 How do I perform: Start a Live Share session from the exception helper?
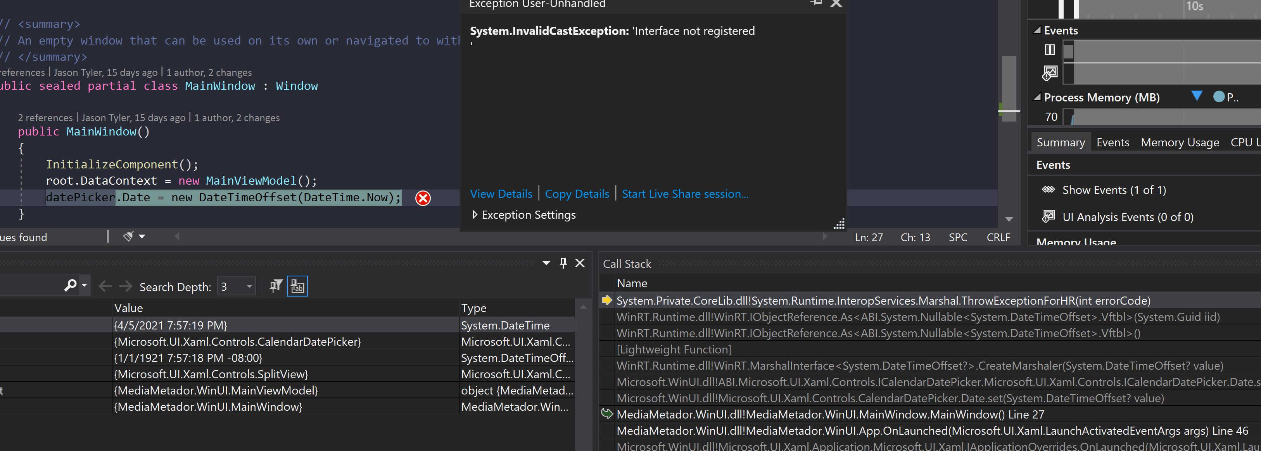coord(684,194)
